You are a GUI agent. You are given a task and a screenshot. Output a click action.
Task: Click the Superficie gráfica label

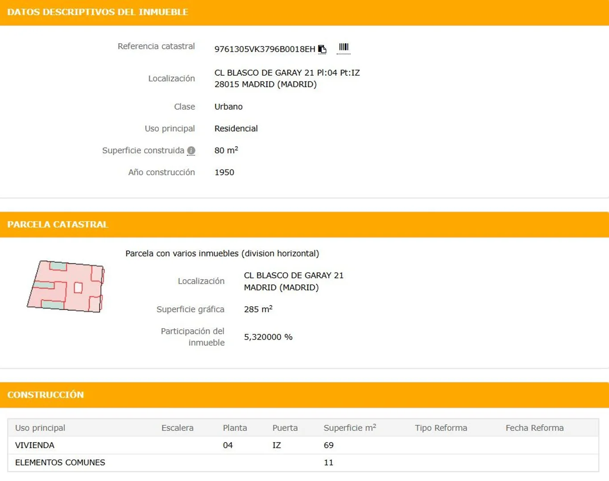[x=190, y=309]
